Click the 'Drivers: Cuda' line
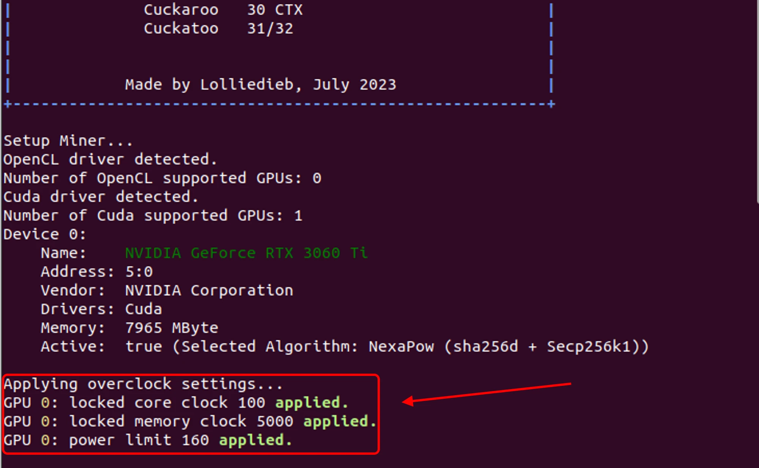 point(101,309)
